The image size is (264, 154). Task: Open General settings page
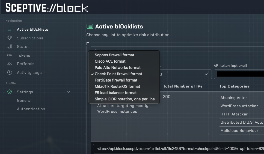point(24,100)
